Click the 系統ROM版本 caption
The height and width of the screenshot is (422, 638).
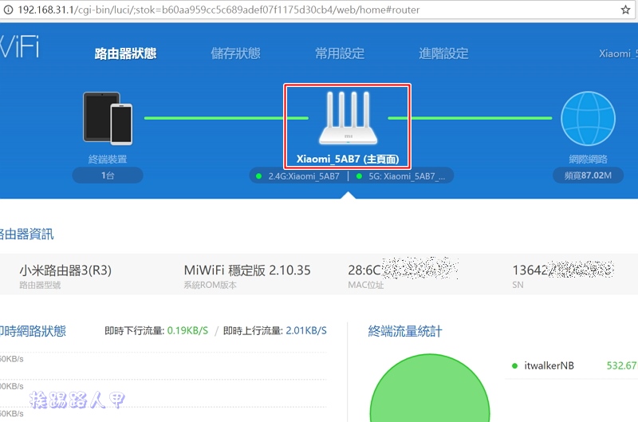(x=210, y=285)
